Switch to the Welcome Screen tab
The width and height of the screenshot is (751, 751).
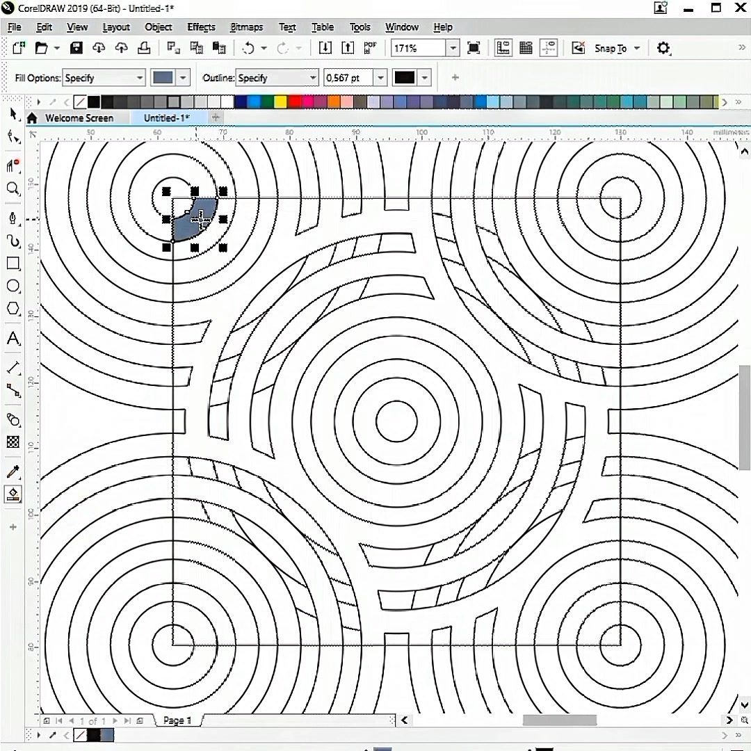[x=79, y=118]
